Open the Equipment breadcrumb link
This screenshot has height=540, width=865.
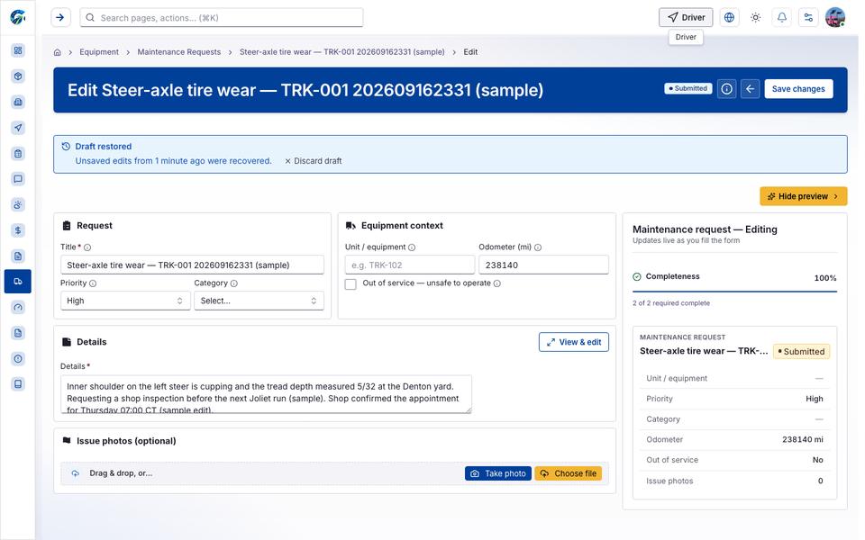[x=99, y=52]
